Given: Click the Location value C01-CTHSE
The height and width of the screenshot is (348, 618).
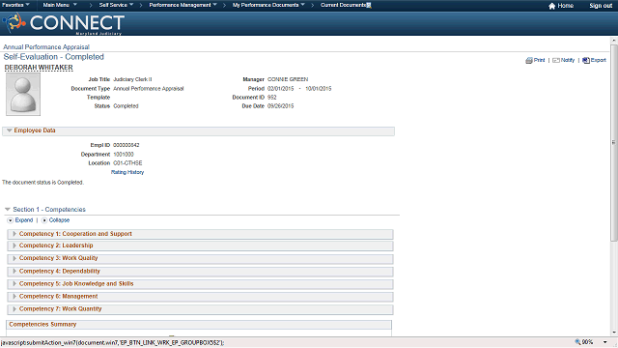Looking at the screenshot, I should pyautogui.click(x=127, y=163).
